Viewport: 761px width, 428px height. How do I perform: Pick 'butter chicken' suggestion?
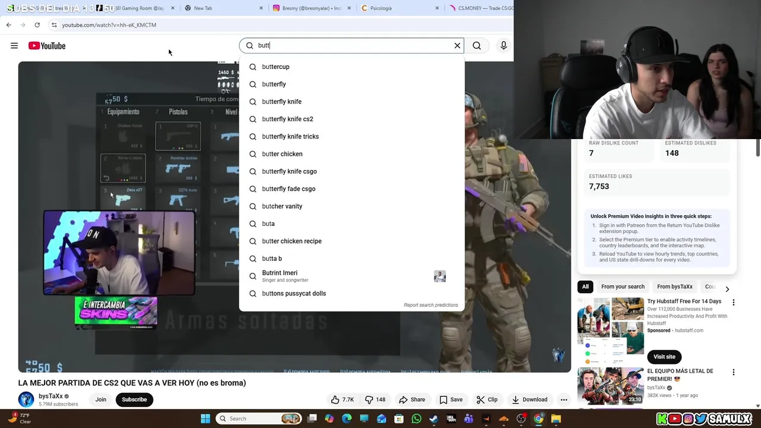pyautogui.click(x=351, y=154)
